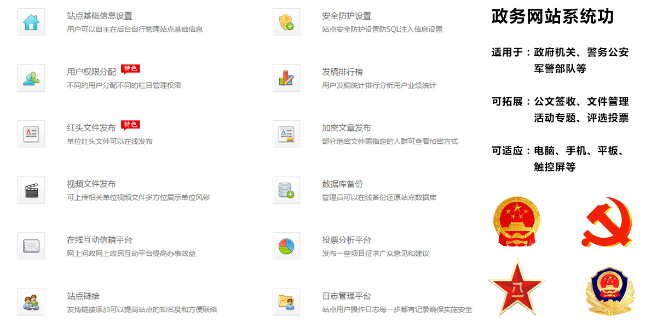
Task: Click the 站点基础信息设置 heading
Action: (x=100, y=16)
